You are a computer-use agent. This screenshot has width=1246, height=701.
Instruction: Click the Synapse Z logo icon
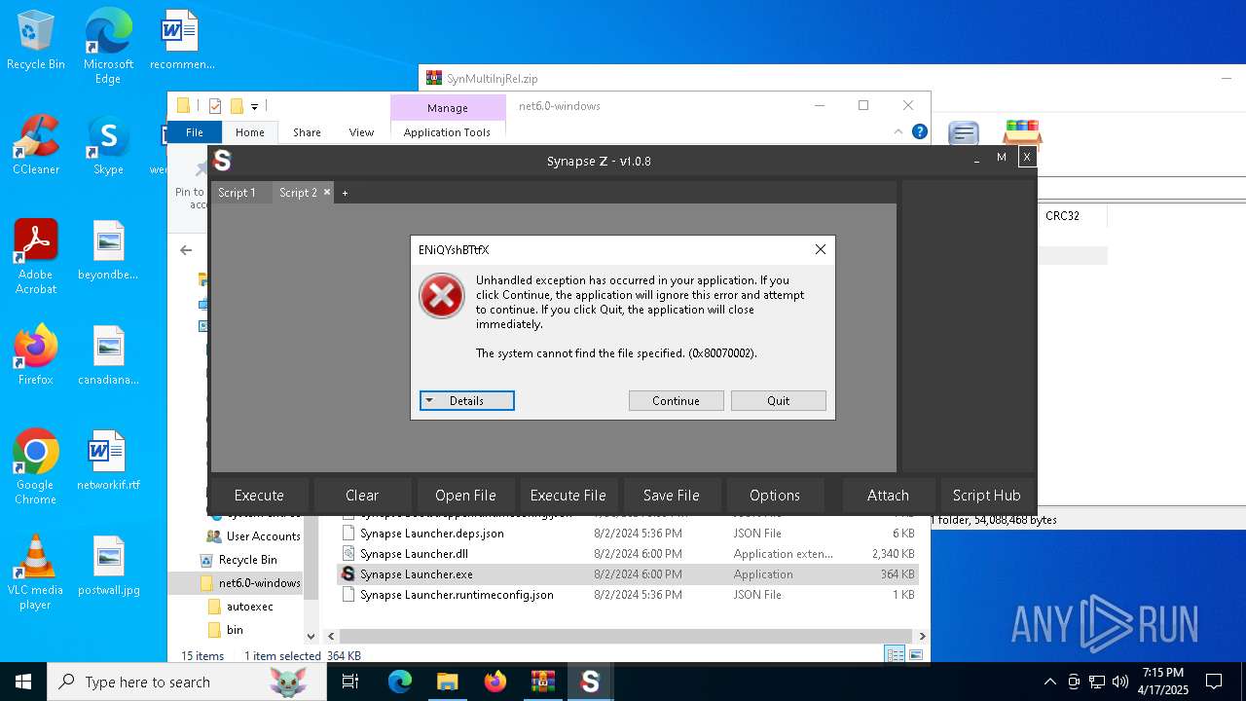[222, 161]
